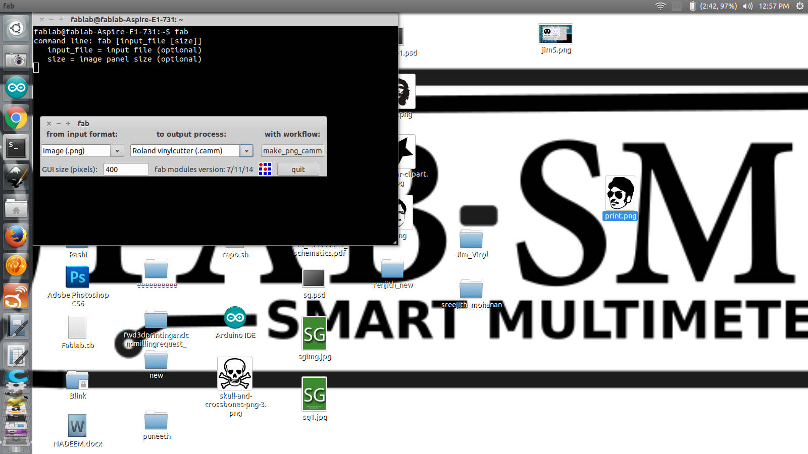Select the folder named new
The height and width of the screenshot is (454, 808).
[156, 365]
